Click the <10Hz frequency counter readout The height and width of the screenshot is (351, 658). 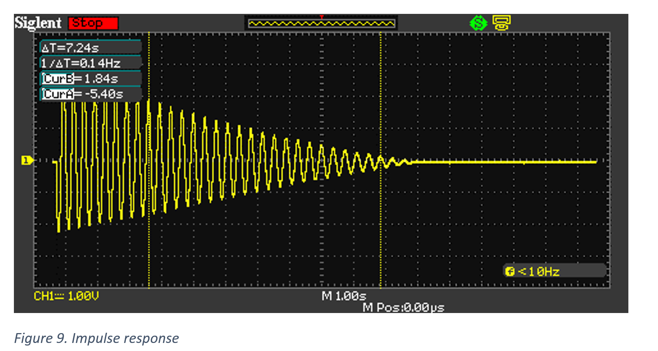pyautogui.click(x=539, y=271)
